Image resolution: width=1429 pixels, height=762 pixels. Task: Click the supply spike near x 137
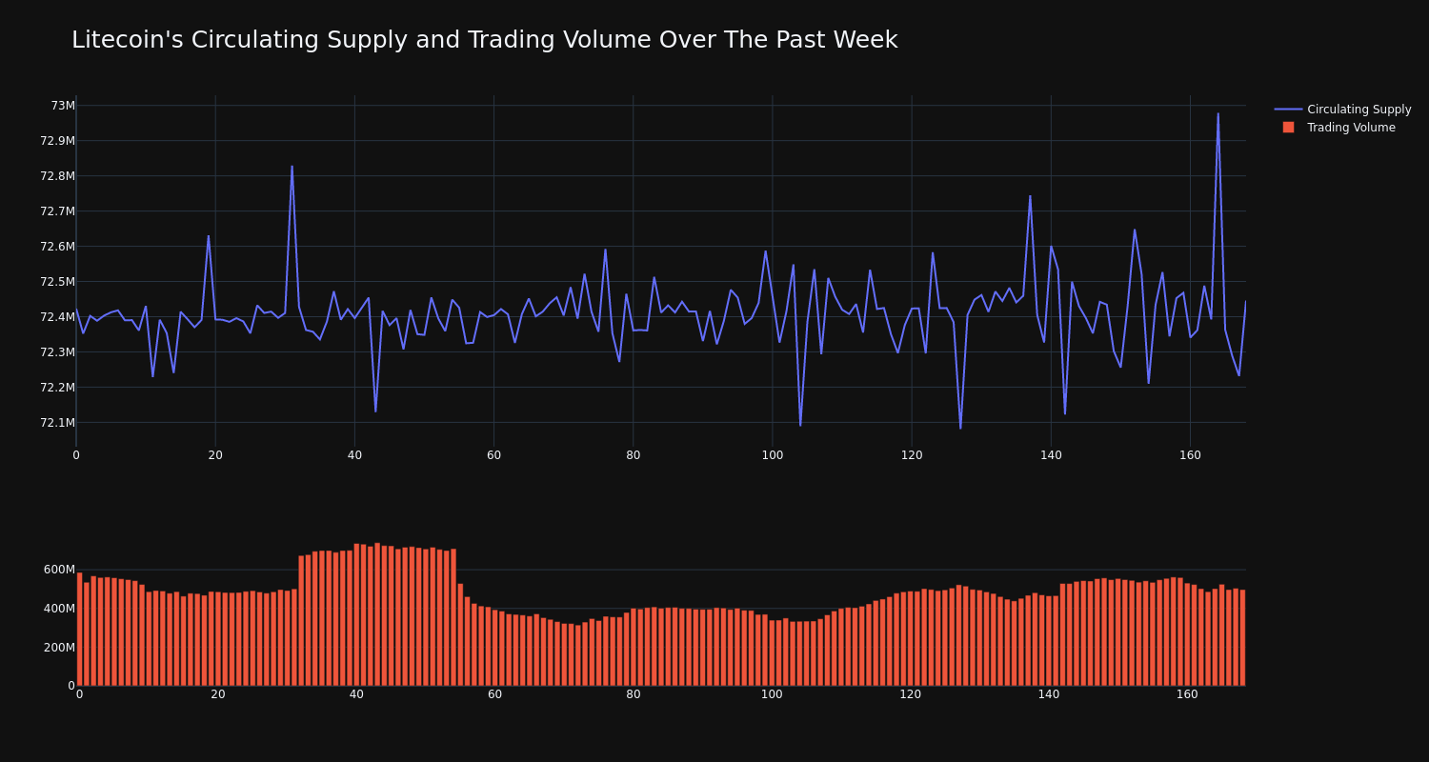[1030, 196]
